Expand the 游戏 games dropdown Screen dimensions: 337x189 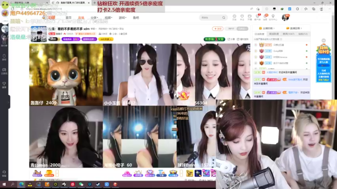(x=123, y=18)
